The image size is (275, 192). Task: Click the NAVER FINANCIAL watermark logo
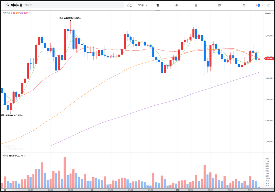14,148
